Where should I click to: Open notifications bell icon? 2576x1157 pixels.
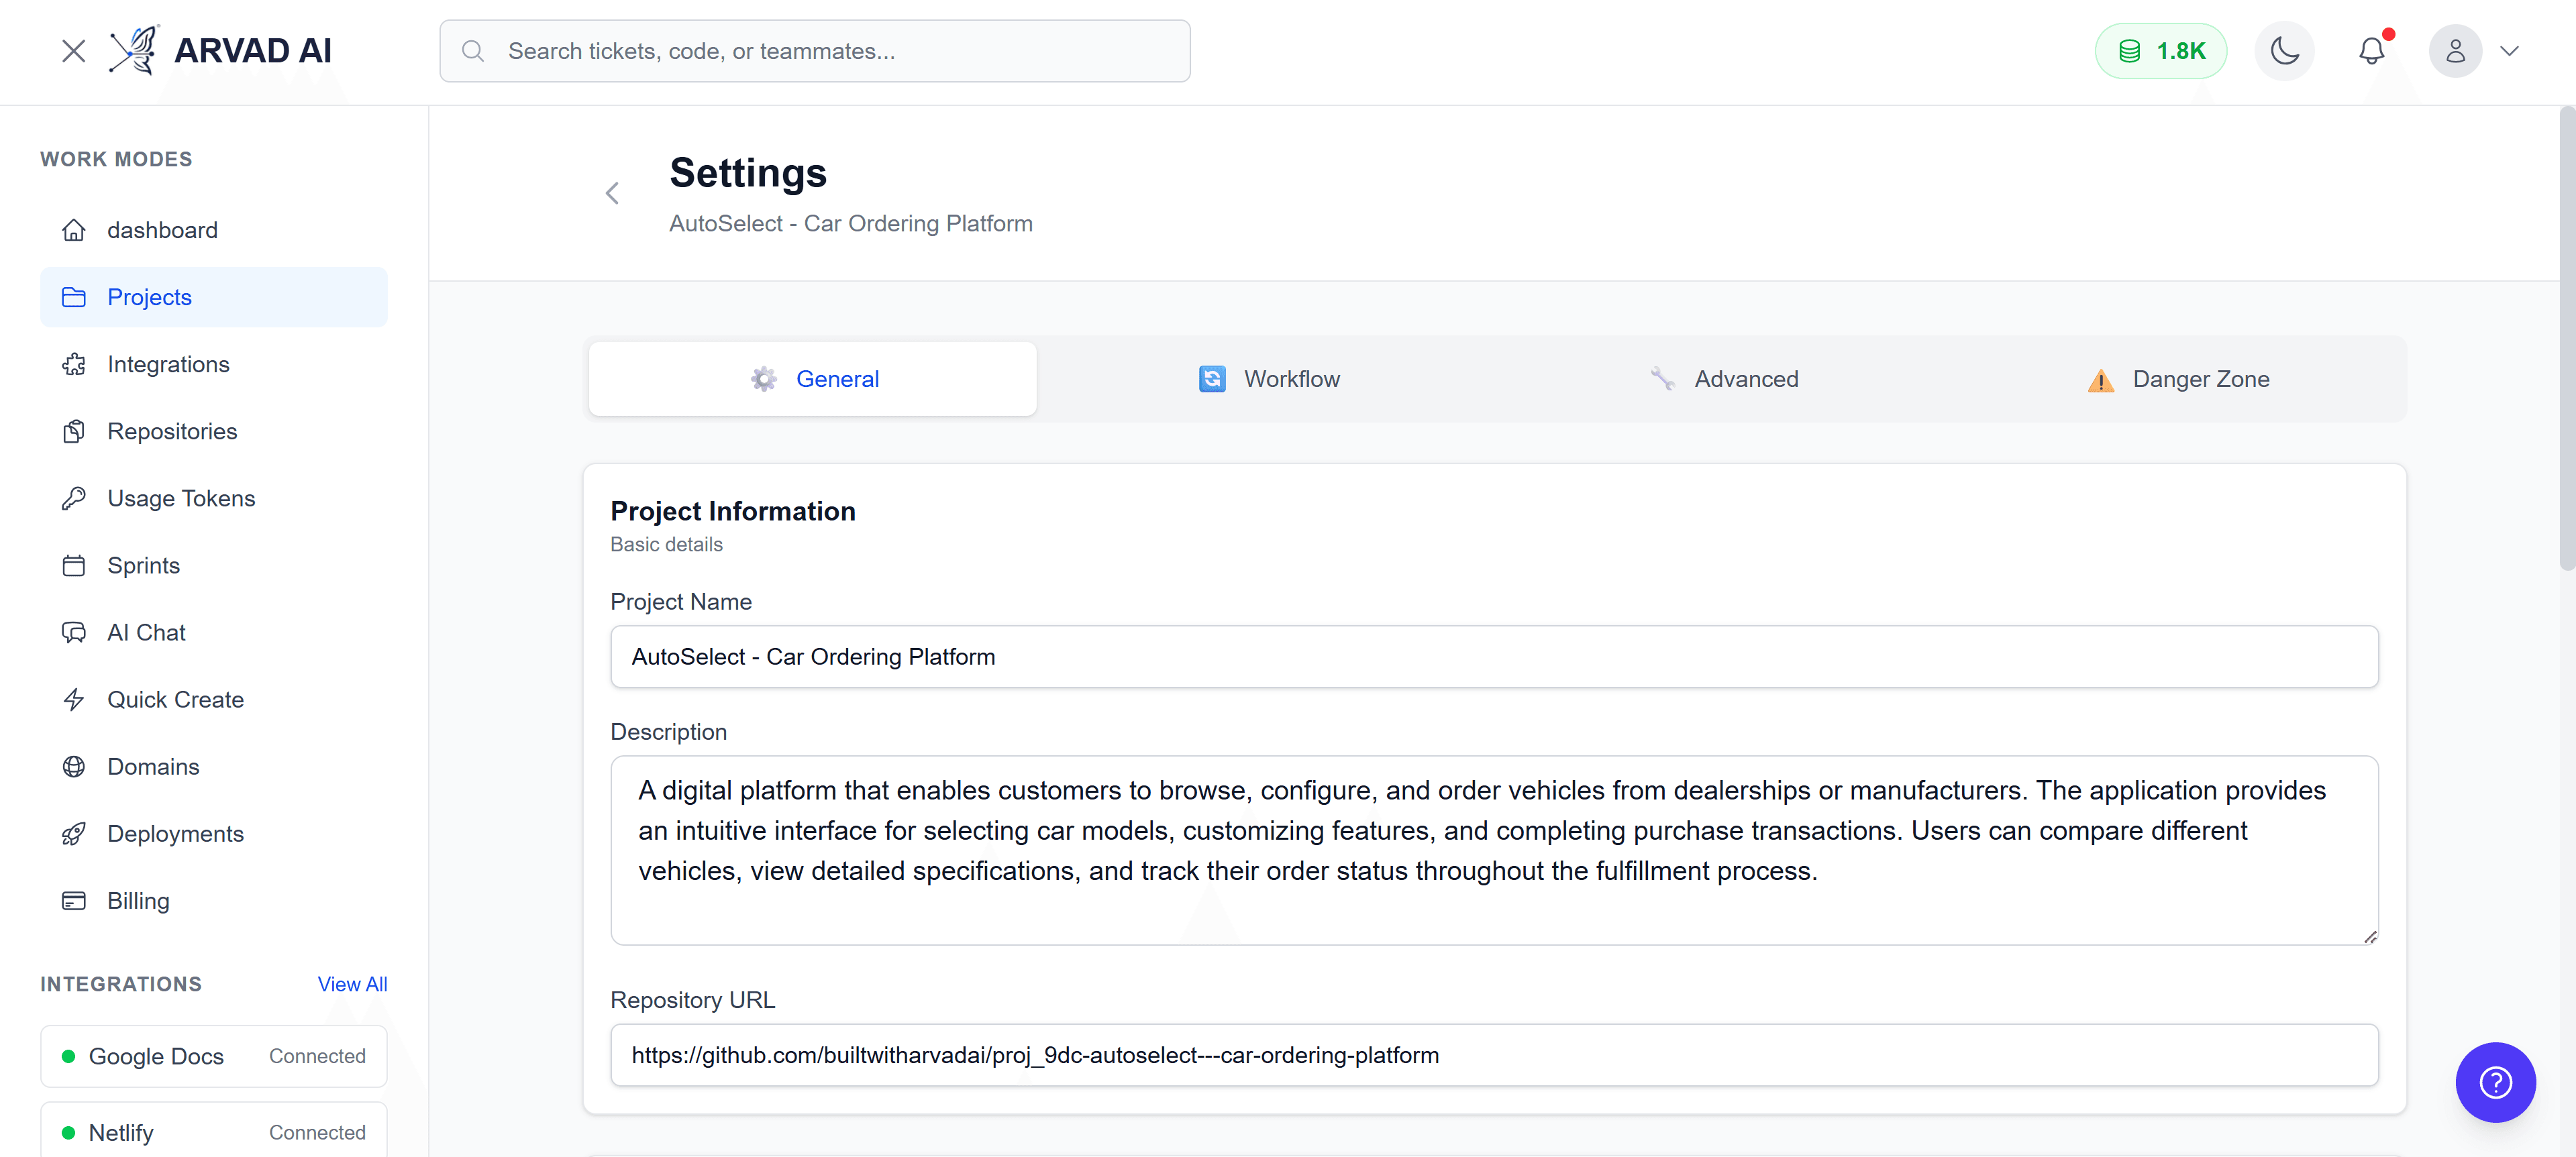(x=2371, y=51)
